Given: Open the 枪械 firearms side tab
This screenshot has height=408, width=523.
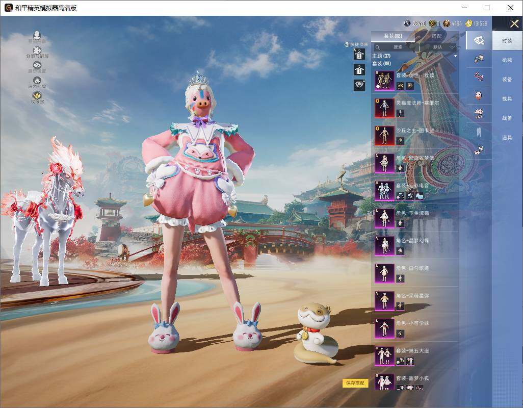Looking at the screenshot, I should click(x=507, y=60).
